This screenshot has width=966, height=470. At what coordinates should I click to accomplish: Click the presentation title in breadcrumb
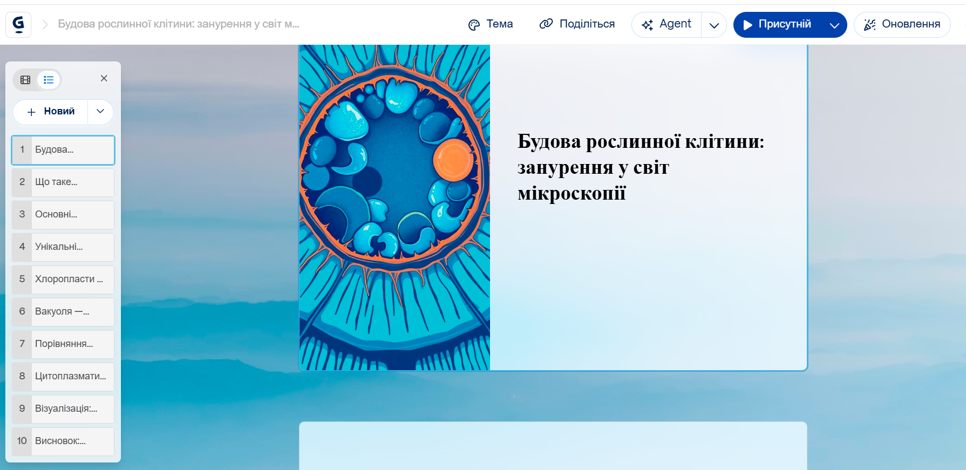178,24
